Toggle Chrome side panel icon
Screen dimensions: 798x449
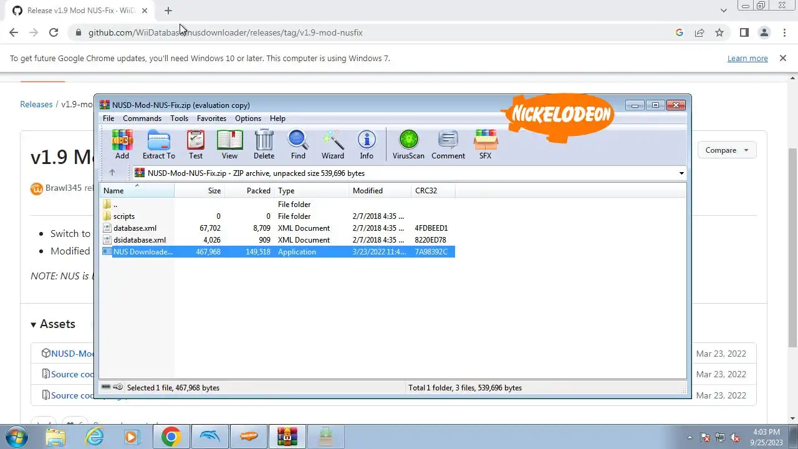744,32
